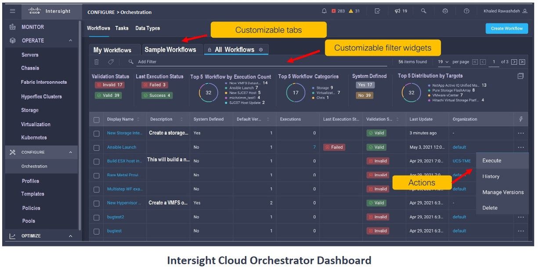Tick the checkbox for Ansible Launch row

[x=97, y=147]
